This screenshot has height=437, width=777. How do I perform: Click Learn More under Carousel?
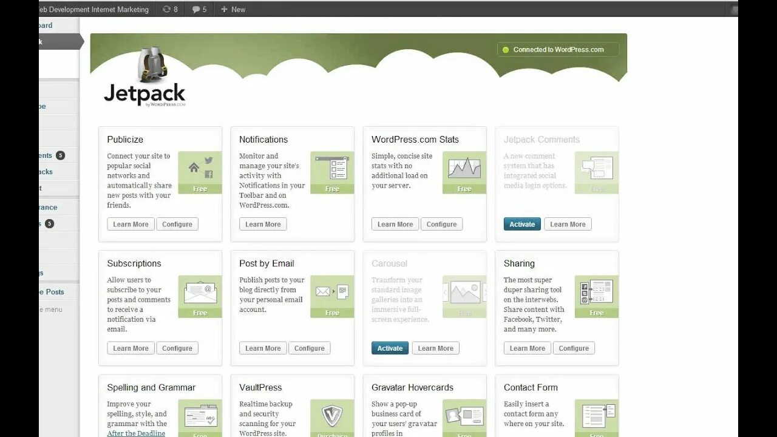(436, 348)
